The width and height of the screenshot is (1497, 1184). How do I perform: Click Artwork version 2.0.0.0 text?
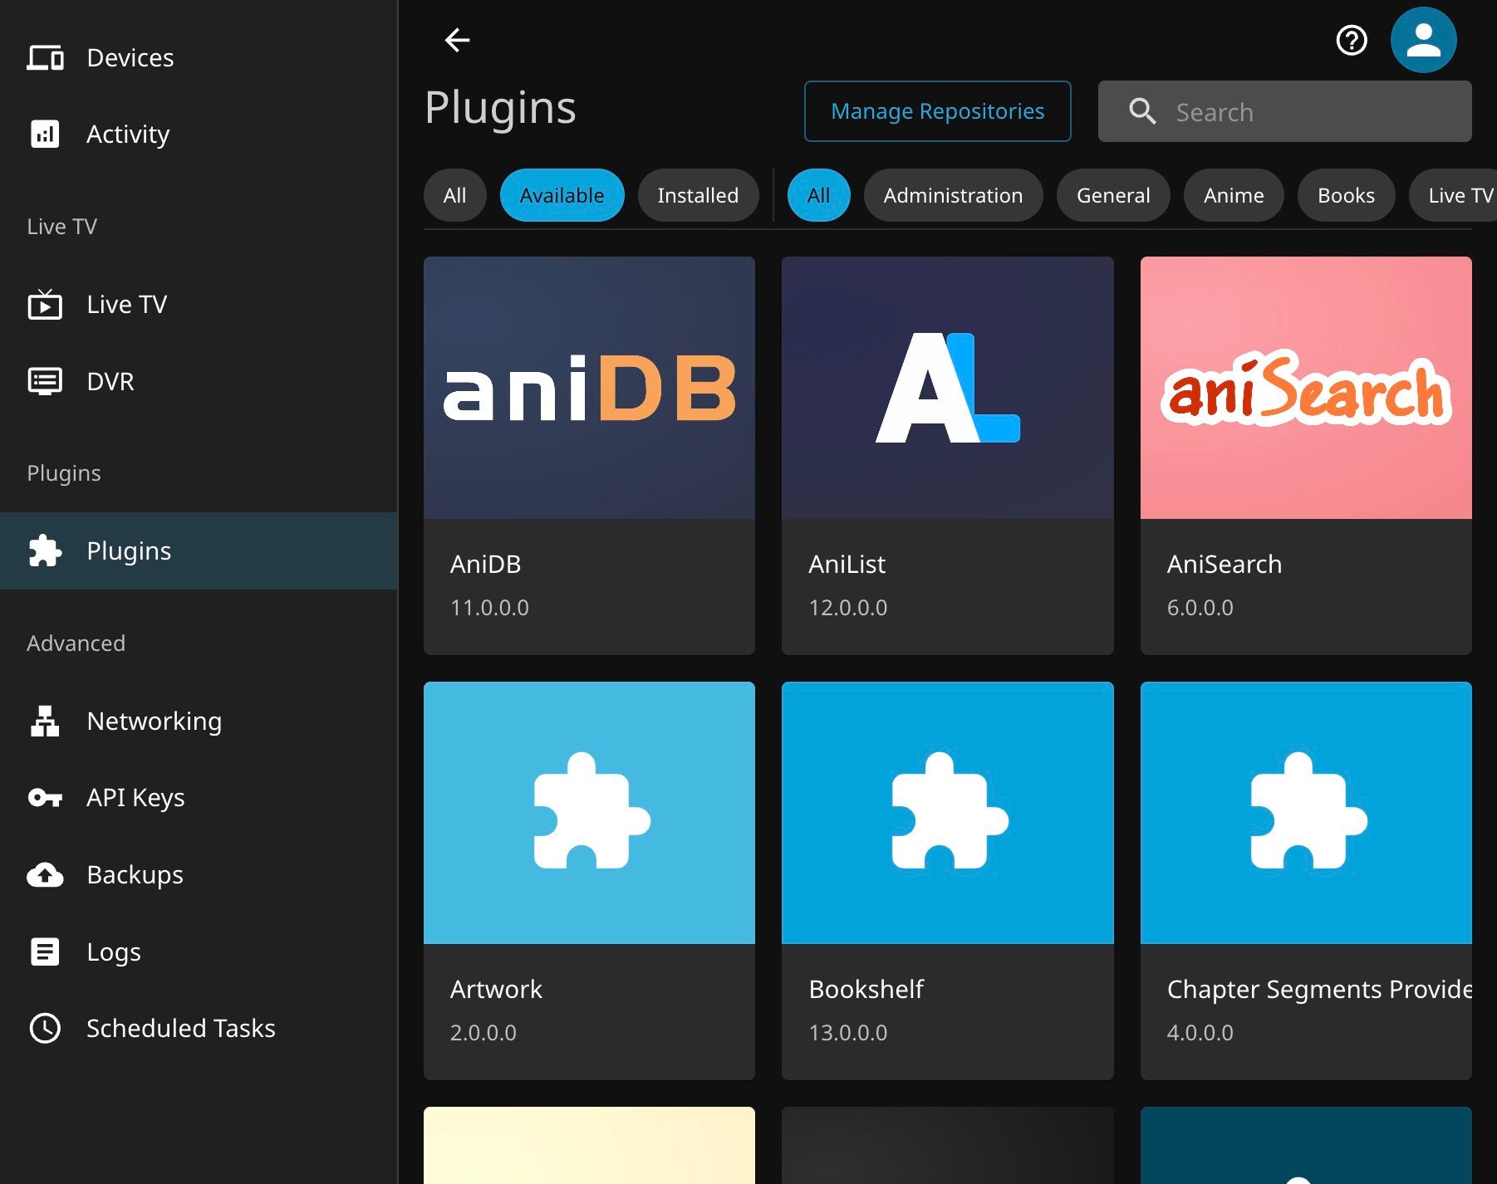tap(483, 1033)
